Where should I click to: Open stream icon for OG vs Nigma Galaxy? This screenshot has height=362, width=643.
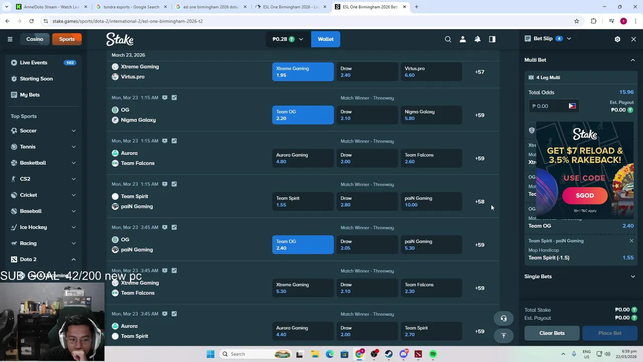(x=165, y=98)
